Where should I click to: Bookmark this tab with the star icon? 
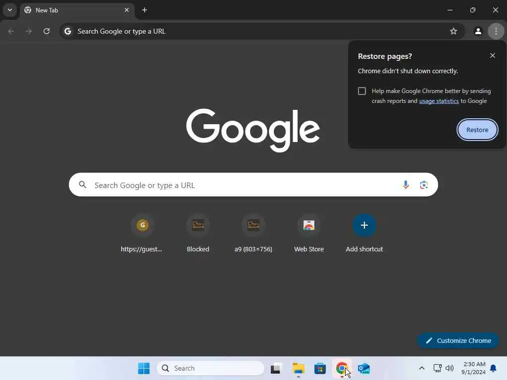tap(454, 31)
